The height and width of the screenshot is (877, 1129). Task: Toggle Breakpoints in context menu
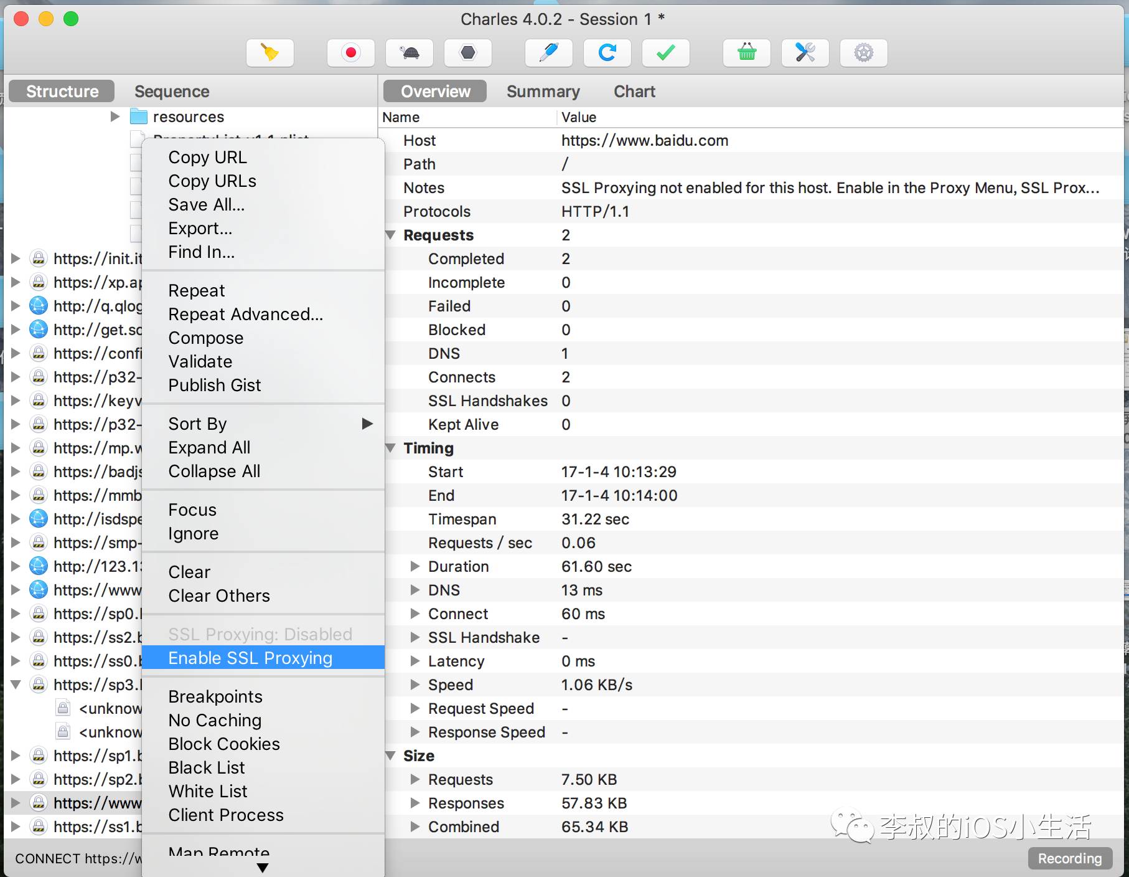pyautogui.click(x=263, y=697)
